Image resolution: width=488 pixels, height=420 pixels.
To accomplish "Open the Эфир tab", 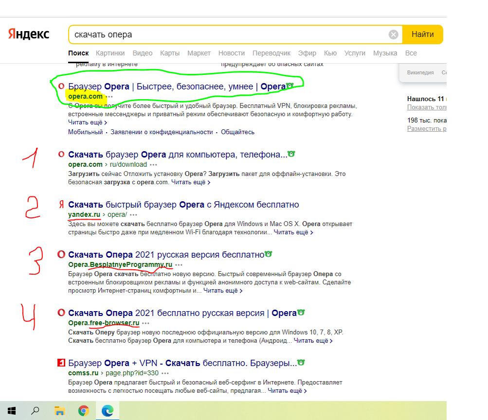I will point(307,53).
